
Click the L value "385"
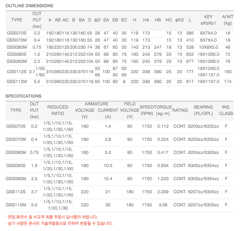point(190,33)
